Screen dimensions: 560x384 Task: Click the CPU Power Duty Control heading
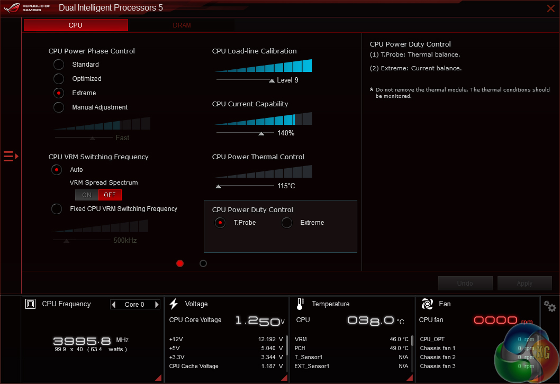(x=252, y=210)
